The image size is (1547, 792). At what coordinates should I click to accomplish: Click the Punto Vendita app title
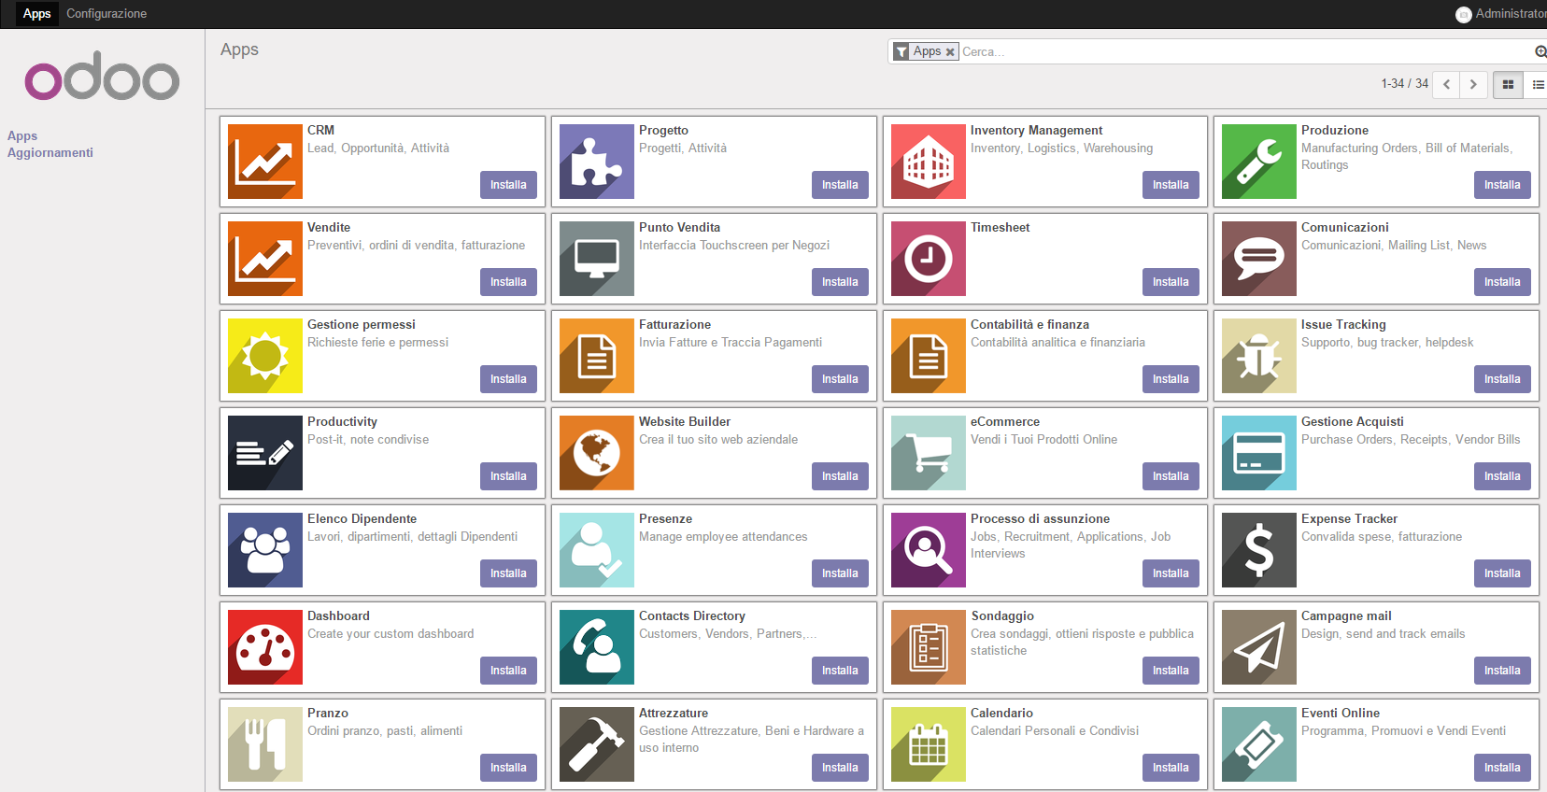[679, 227]
